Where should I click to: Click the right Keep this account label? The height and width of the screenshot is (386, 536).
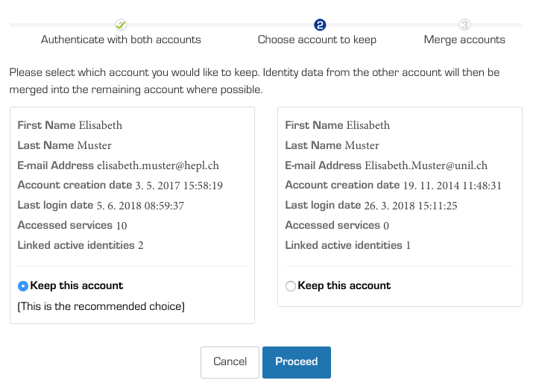[x=344, y=285]
